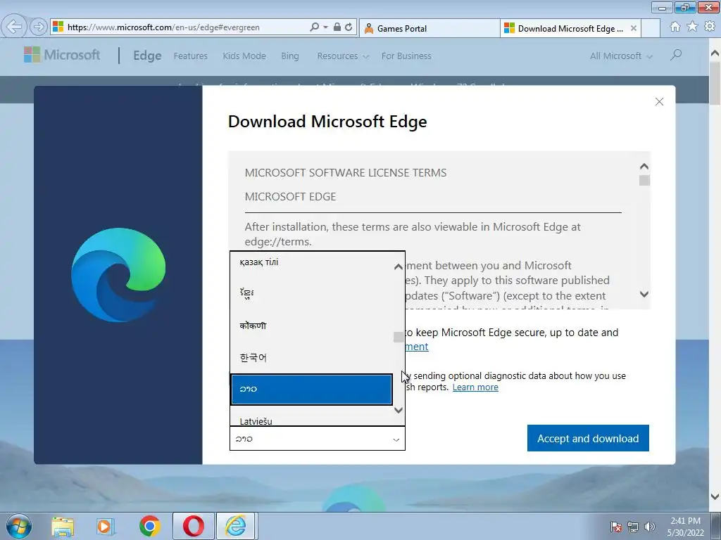Image resolution: width=721 pixels, height=540 pixels.
Task: Switch to Internet Explorer in taskbar
Action: coord(235,526)
